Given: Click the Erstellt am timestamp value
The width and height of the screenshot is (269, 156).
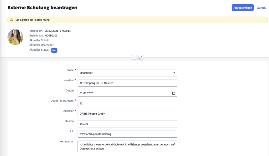Looking at the screenshot, I should [58, 31].
